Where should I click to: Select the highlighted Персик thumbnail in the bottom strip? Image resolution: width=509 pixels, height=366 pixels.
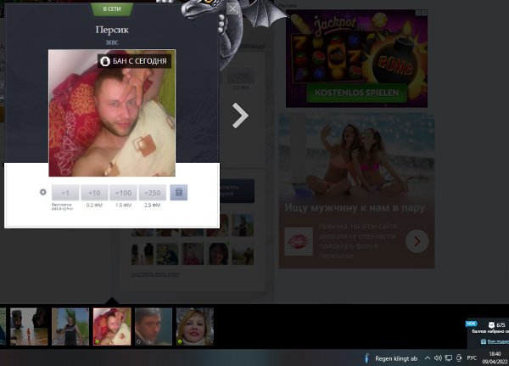[112, 326]
